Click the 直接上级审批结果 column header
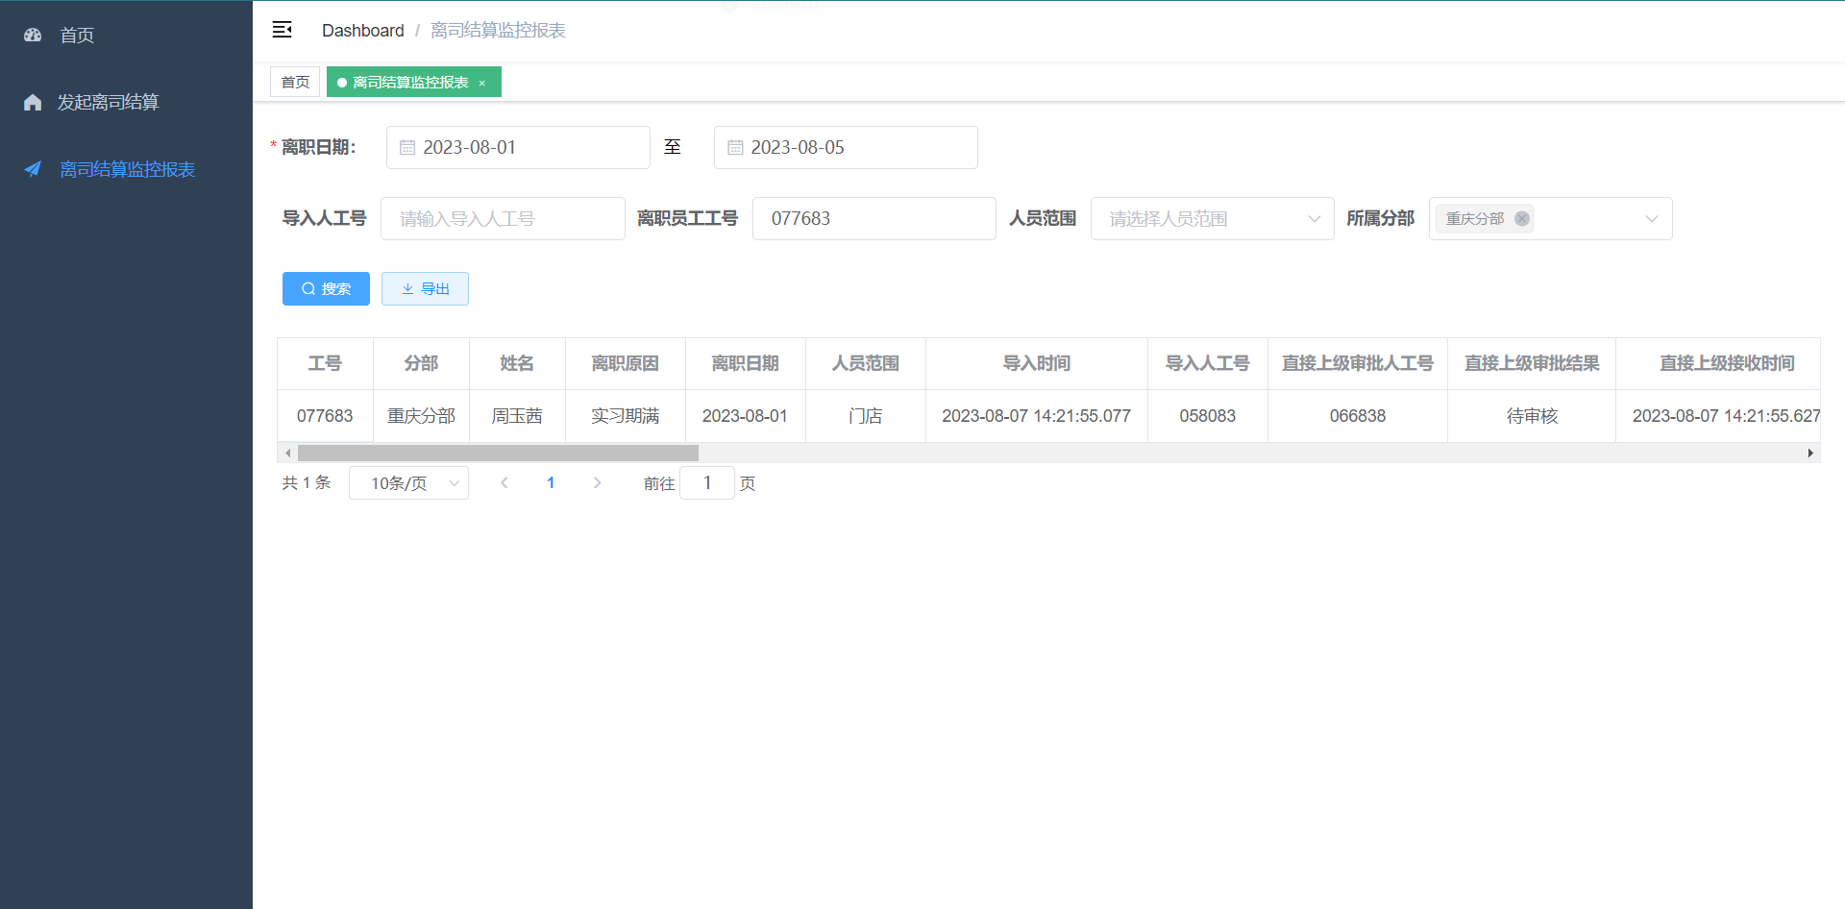The image size is (1845, 909). click(1532, 363)
